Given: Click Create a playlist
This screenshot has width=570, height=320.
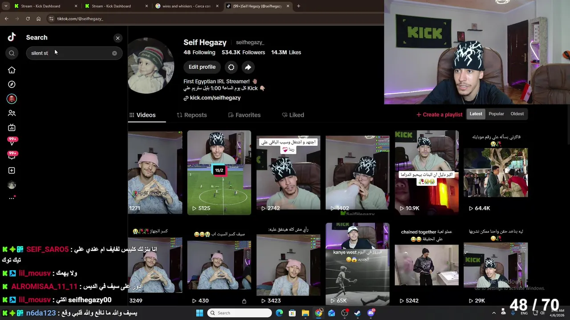Looking at the screenshot, I should coord(440,115).
